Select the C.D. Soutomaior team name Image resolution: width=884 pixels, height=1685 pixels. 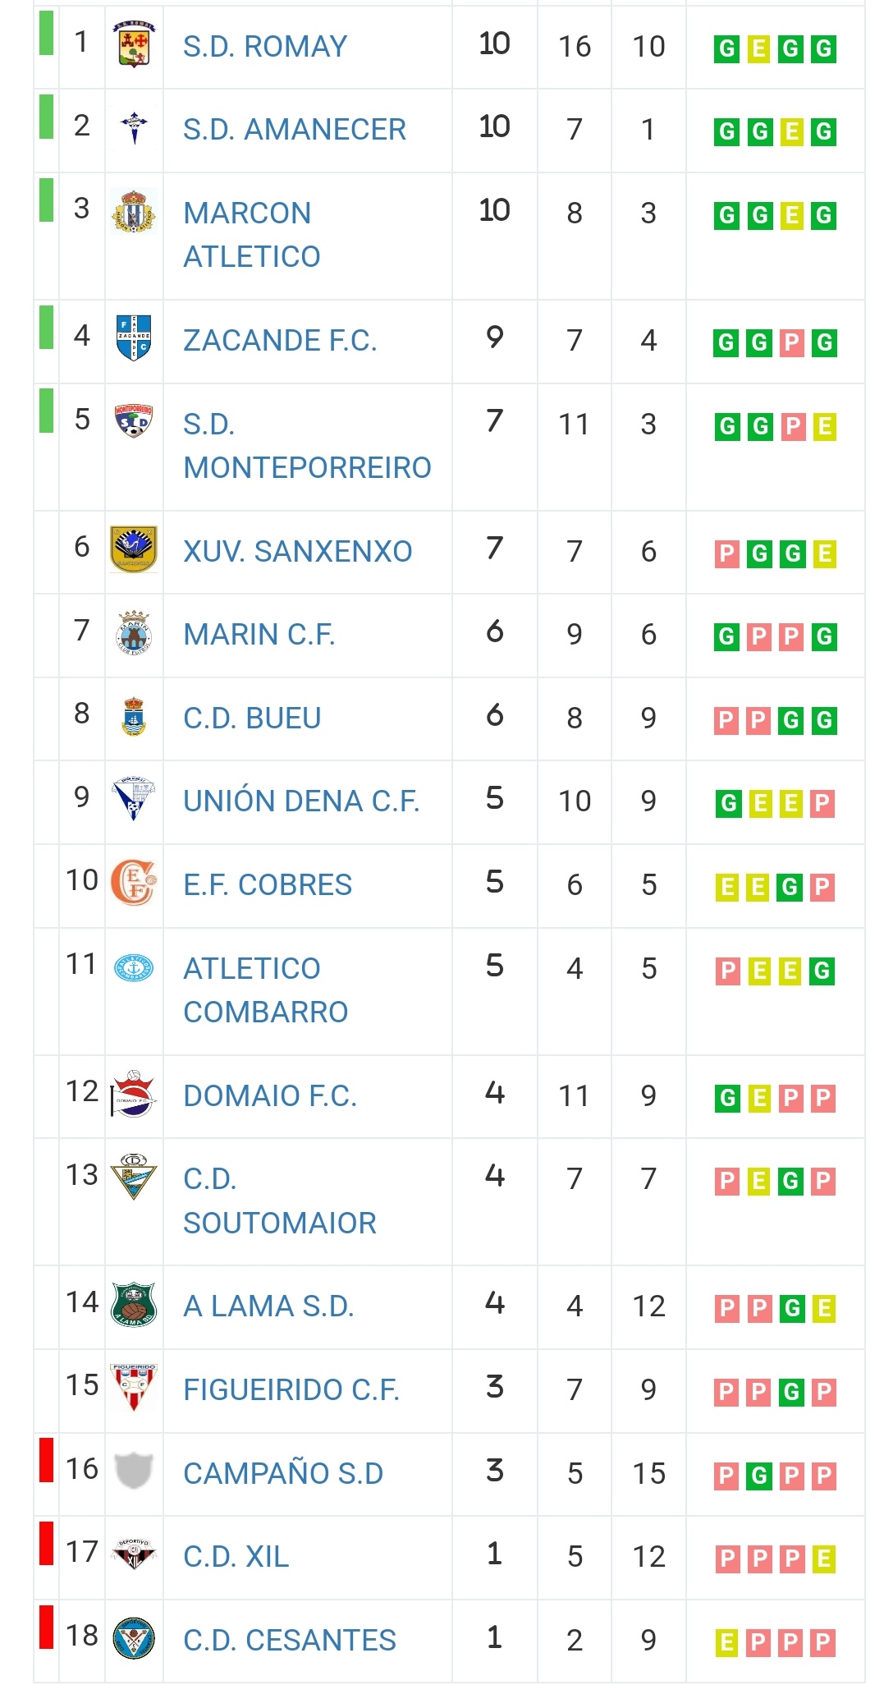point(279,1201)
